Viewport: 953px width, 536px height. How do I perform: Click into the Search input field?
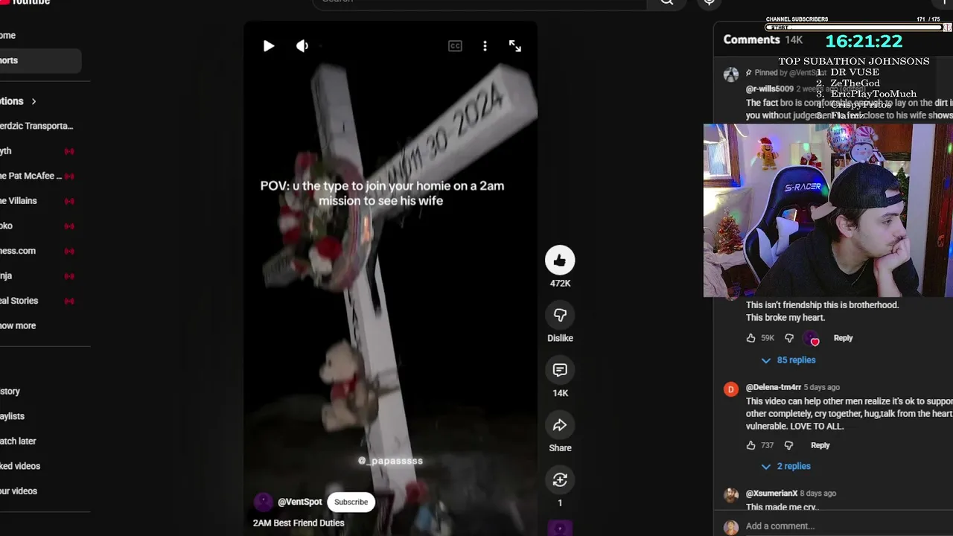480,2
